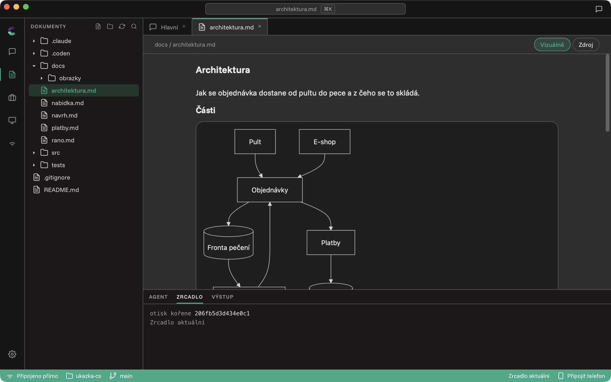Select the AGENT panel tab
Image resolution: width=611 pixels, height=382 pixels.
coord(158,297)
